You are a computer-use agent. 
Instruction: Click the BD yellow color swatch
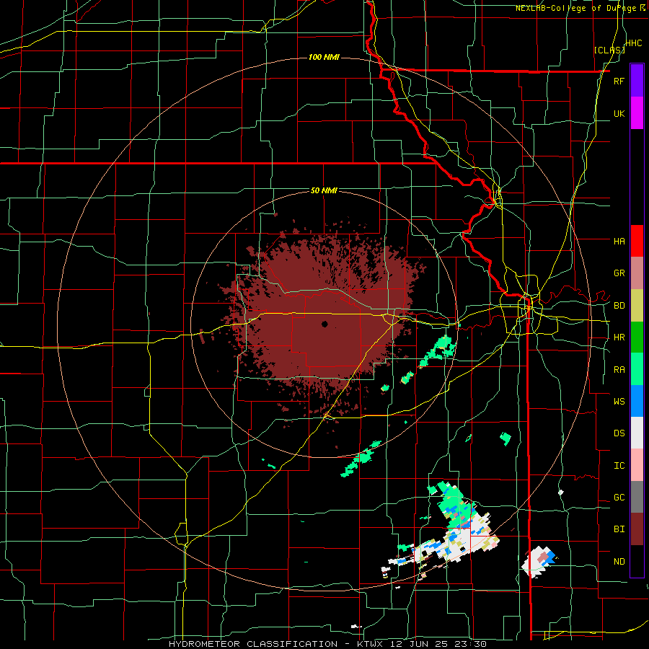pyautogui.click(x=637, y=306)
